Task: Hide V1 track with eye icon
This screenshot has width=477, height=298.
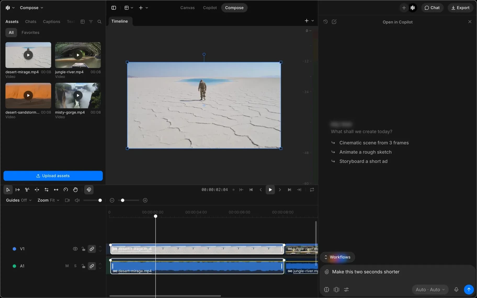Action: click(x=75, y=249)
